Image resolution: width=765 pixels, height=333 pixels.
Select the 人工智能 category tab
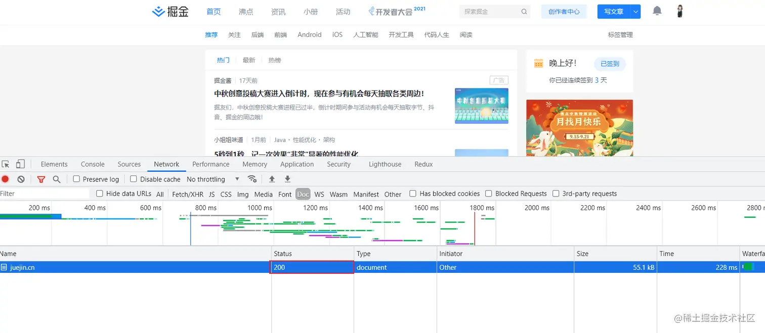366,35
